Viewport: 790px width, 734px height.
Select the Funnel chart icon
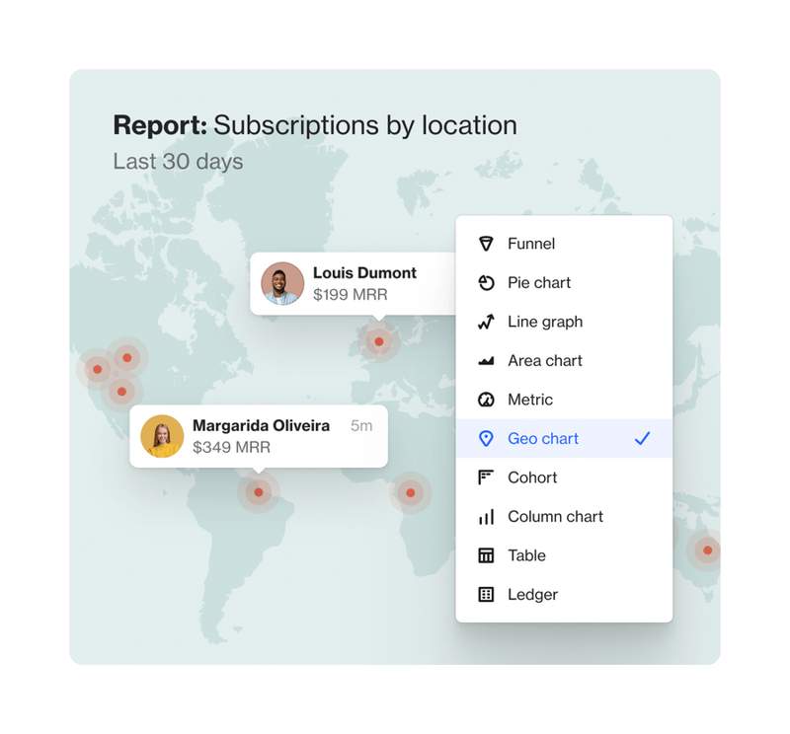[x=487, y=244]
